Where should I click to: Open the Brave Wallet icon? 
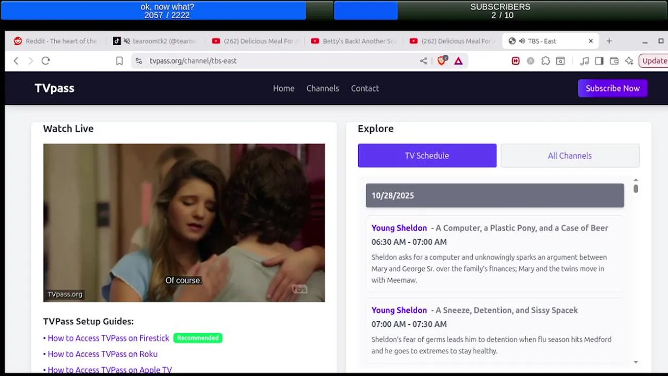click(x=614, y=61)
